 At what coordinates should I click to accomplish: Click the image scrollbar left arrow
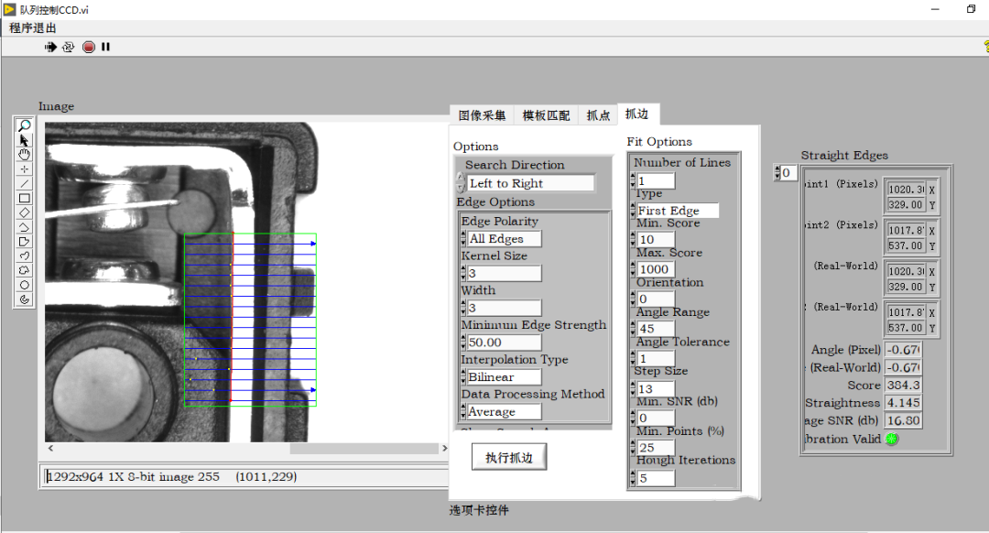(x=50, y=449)
